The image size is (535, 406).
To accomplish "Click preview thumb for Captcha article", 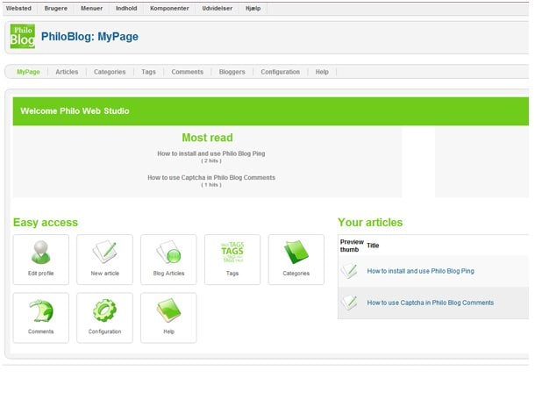I will 350,303.
